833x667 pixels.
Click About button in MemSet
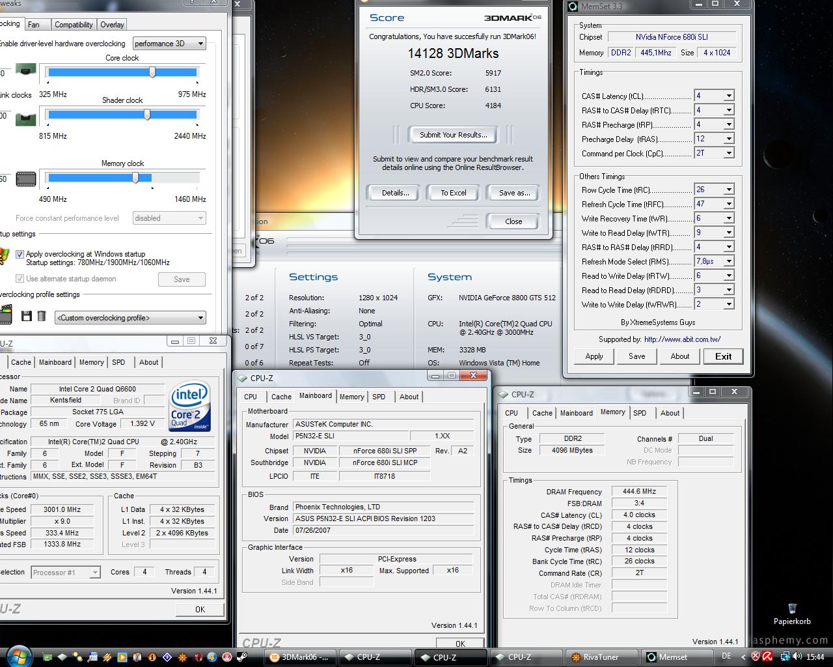coord(680,356)
